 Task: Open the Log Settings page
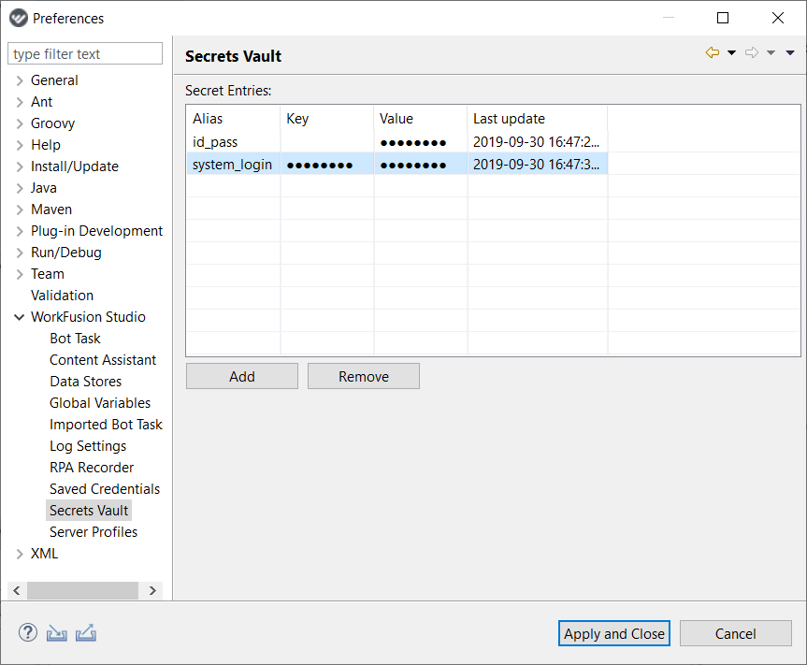pyautogui.click(x=88, y=446)
